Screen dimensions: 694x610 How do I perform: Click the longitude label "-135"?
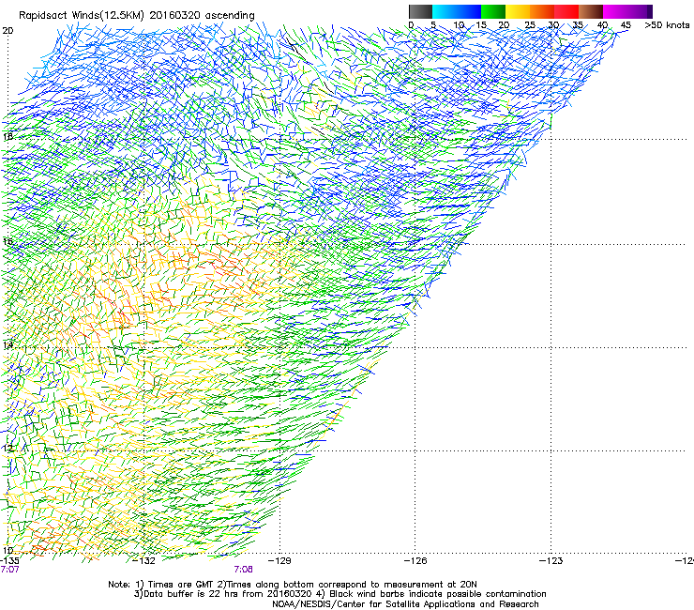[9, 560]
